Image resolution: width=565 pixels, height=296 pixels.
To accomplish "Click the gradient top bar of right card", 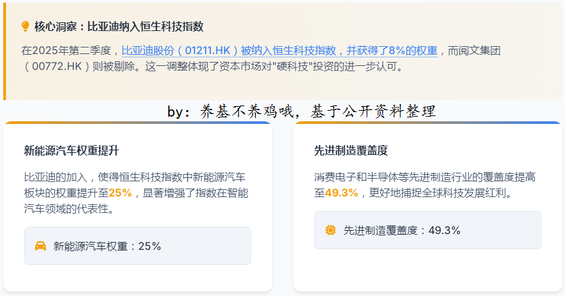I will point(428,123).
